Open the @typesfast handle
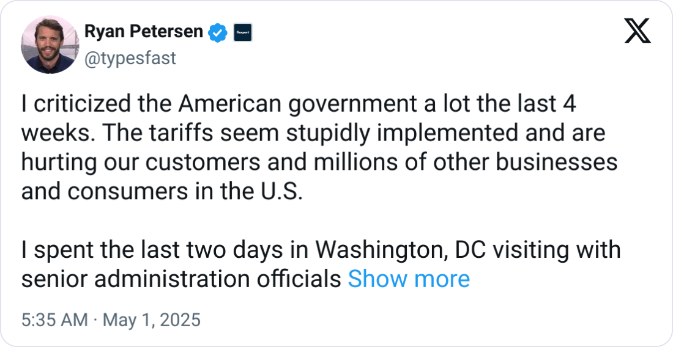 tap(129, 58)
